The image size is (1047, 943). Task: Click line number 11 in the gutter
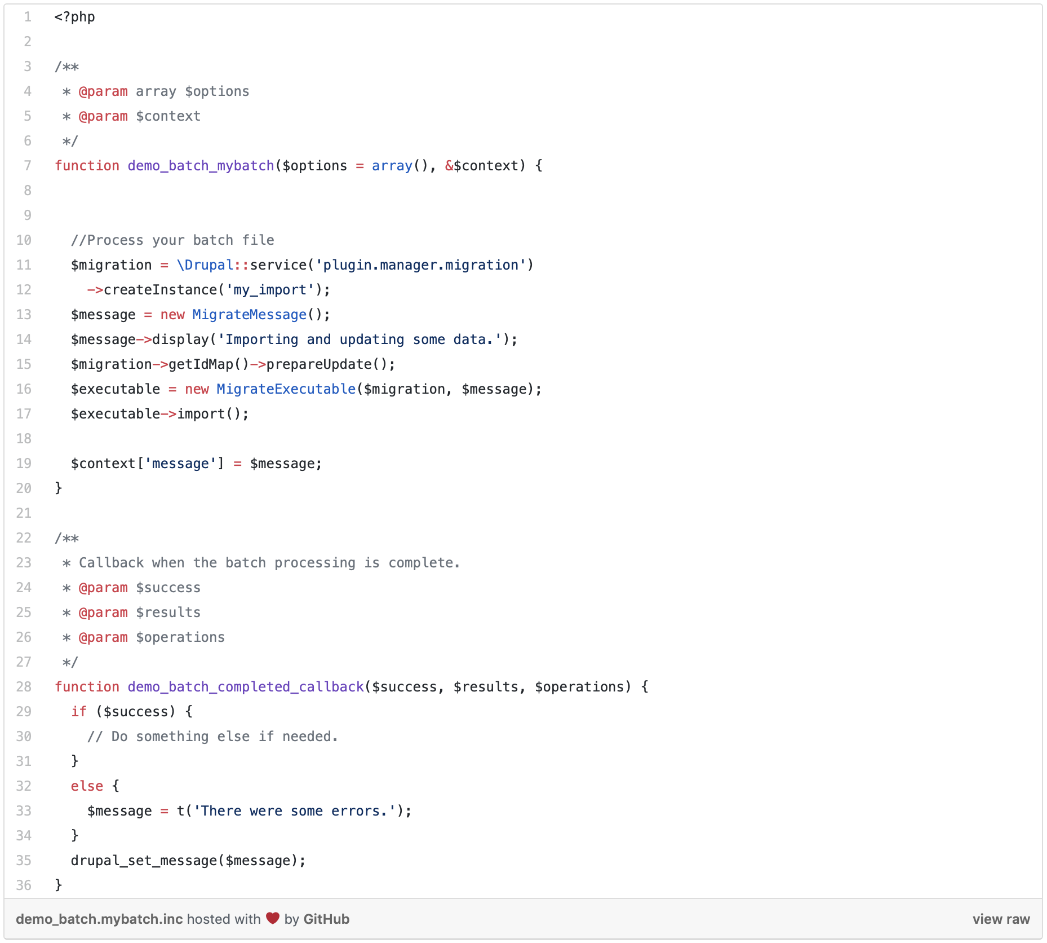tap(24, 265)
